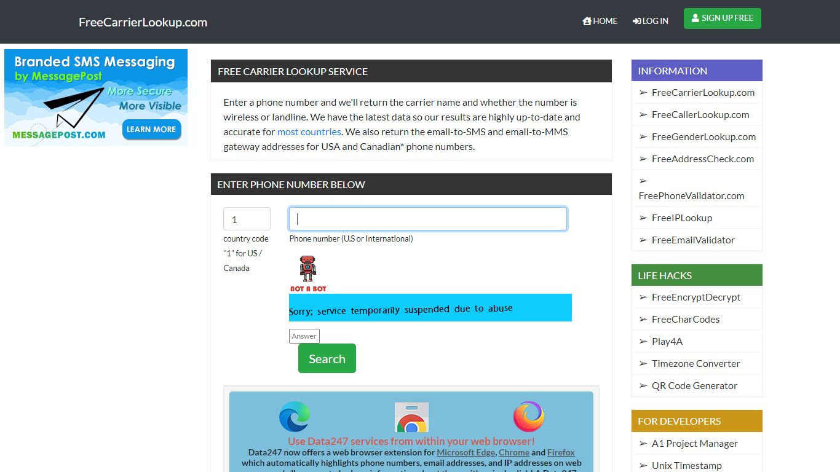The height and width of the screenshot is (472, 840).
Task: Click the LIFE HACKS sidebar header
Action: [x=697, y=275]
